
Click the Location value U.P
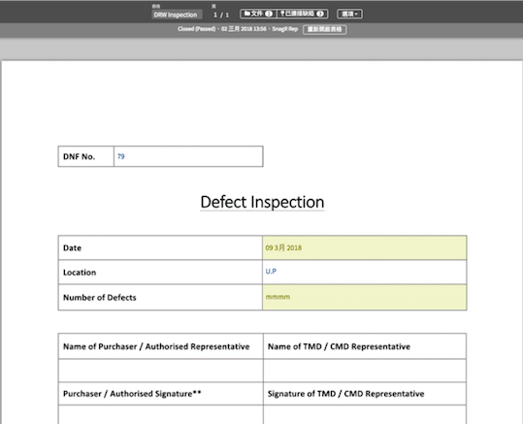pos(271,272)
